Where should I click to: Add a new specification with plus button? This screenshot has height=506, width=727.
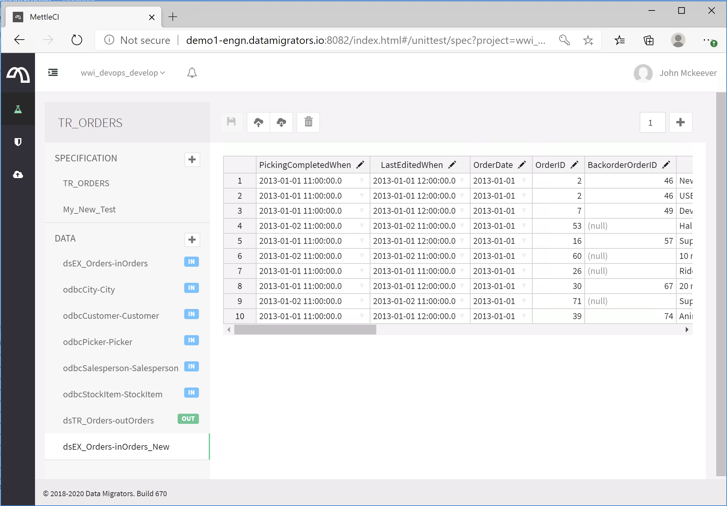pyautogui.click(x=192, y=160)
